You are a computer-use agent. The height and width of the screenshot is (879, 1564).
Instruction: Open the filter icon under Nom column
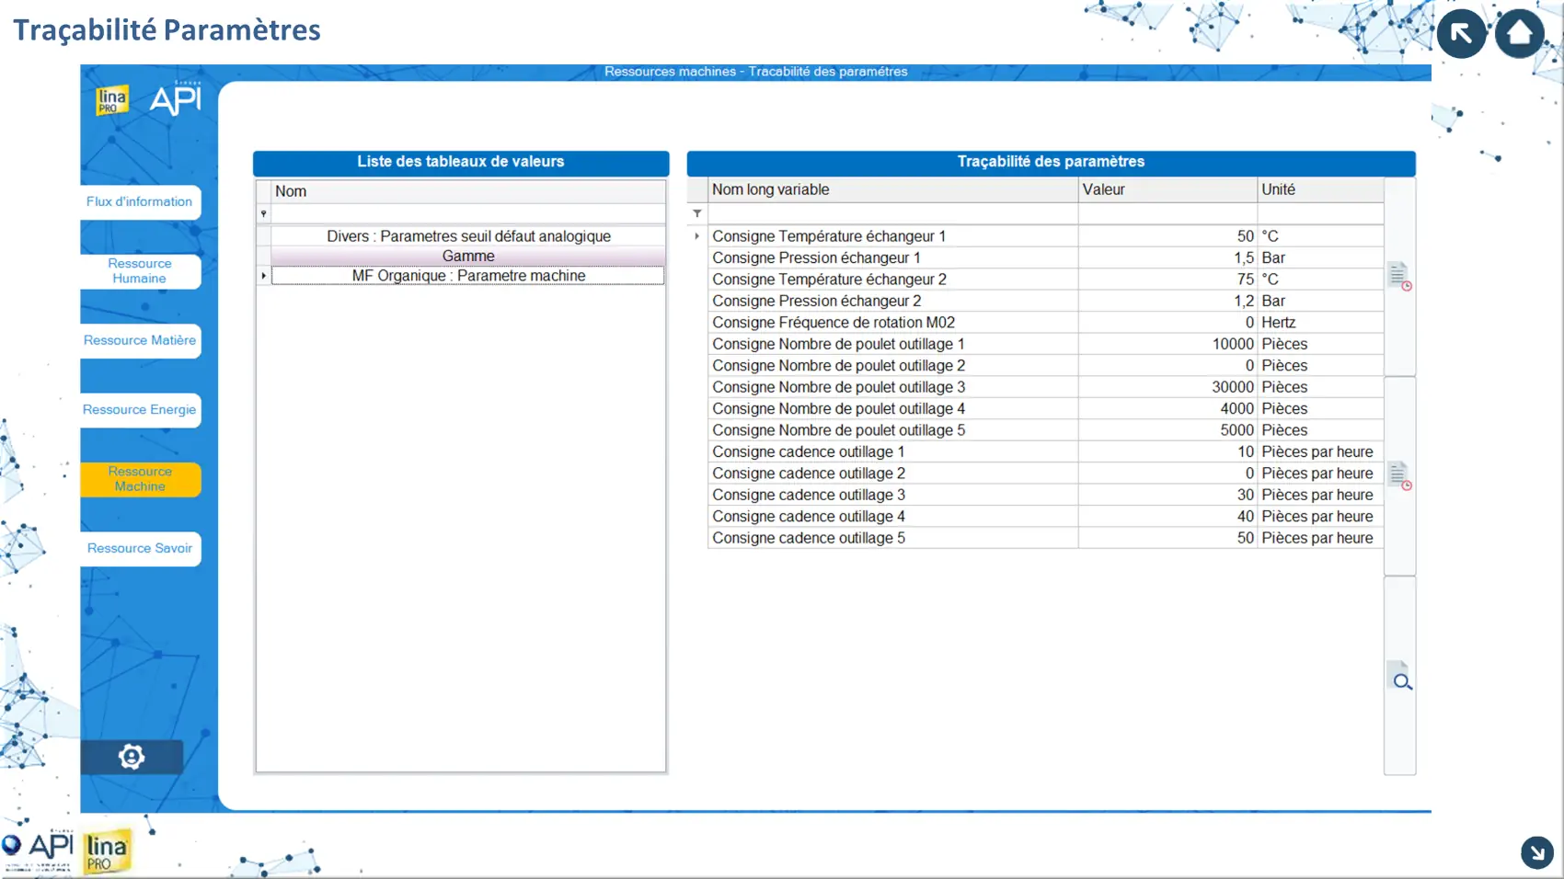coord(264,213)
